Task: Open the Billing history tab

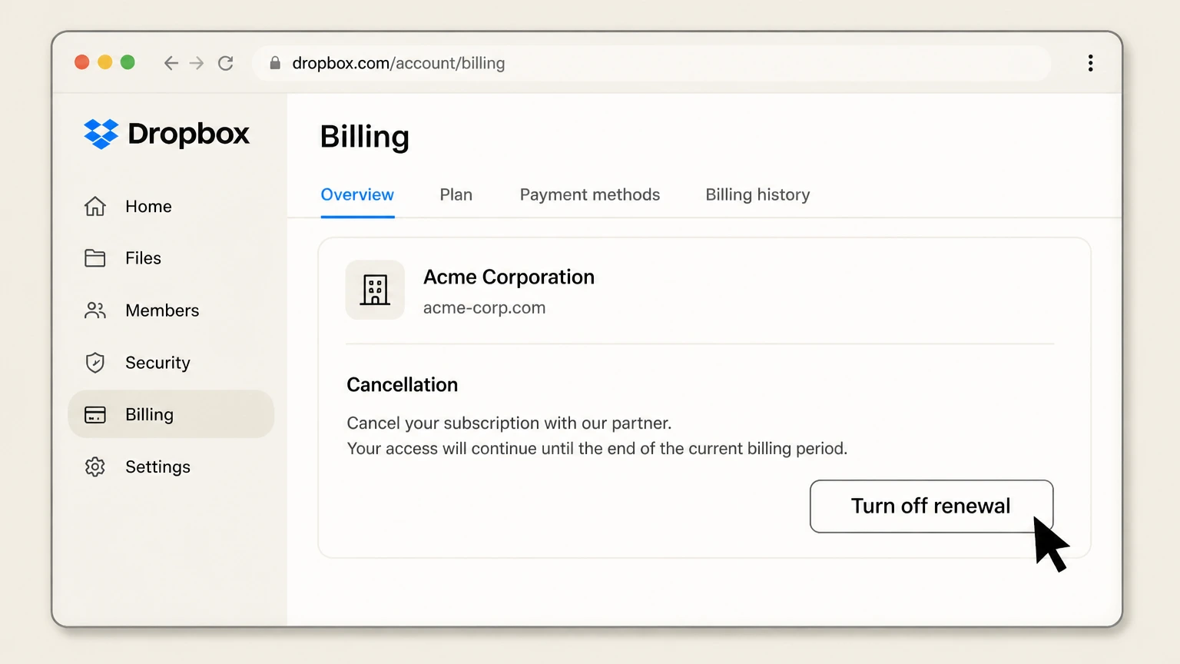Action: coord(757,194)
